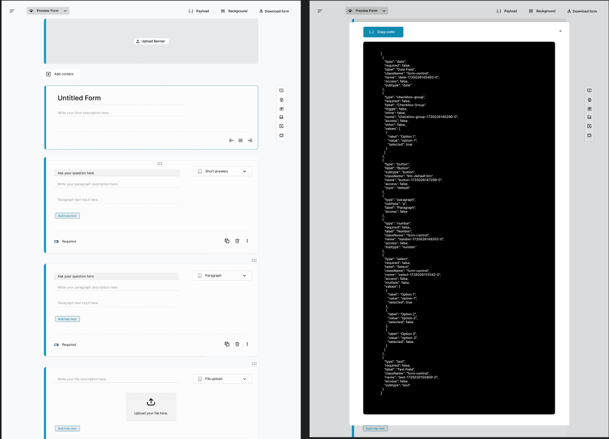Open the Payload code view from the top bar

(199, 11)
